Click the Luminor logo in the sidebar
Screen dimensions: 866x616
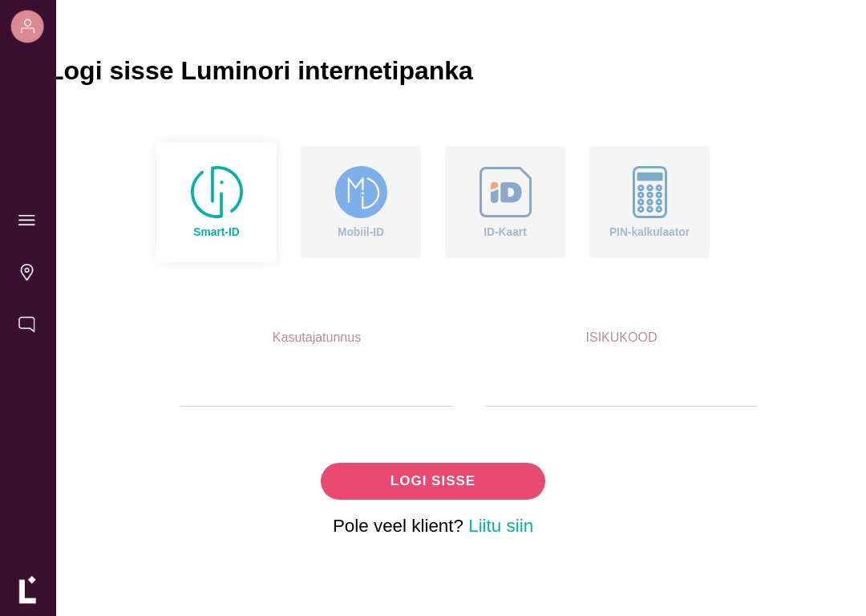pos(27,590)
